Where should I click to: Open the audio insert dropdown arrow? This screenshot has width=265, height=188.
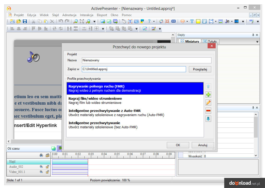tap(232, 22)
